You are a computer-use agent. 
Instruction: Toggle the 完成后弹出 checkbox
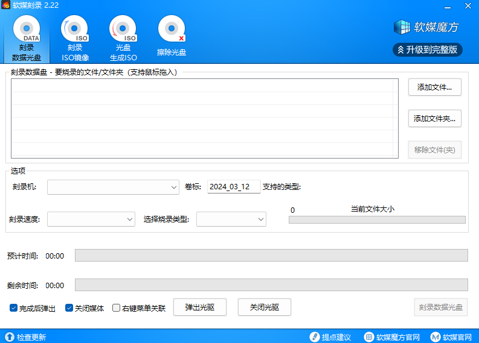point(14,308)
